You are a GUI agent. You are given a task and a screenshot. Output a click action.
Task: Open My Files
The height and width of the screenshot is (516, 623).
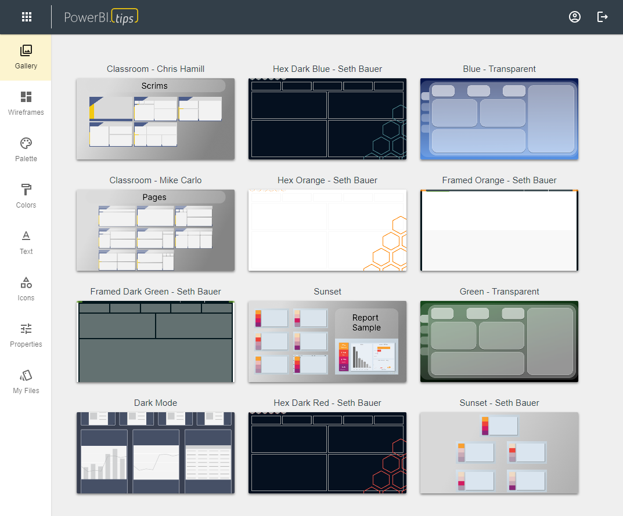(26, 381)
